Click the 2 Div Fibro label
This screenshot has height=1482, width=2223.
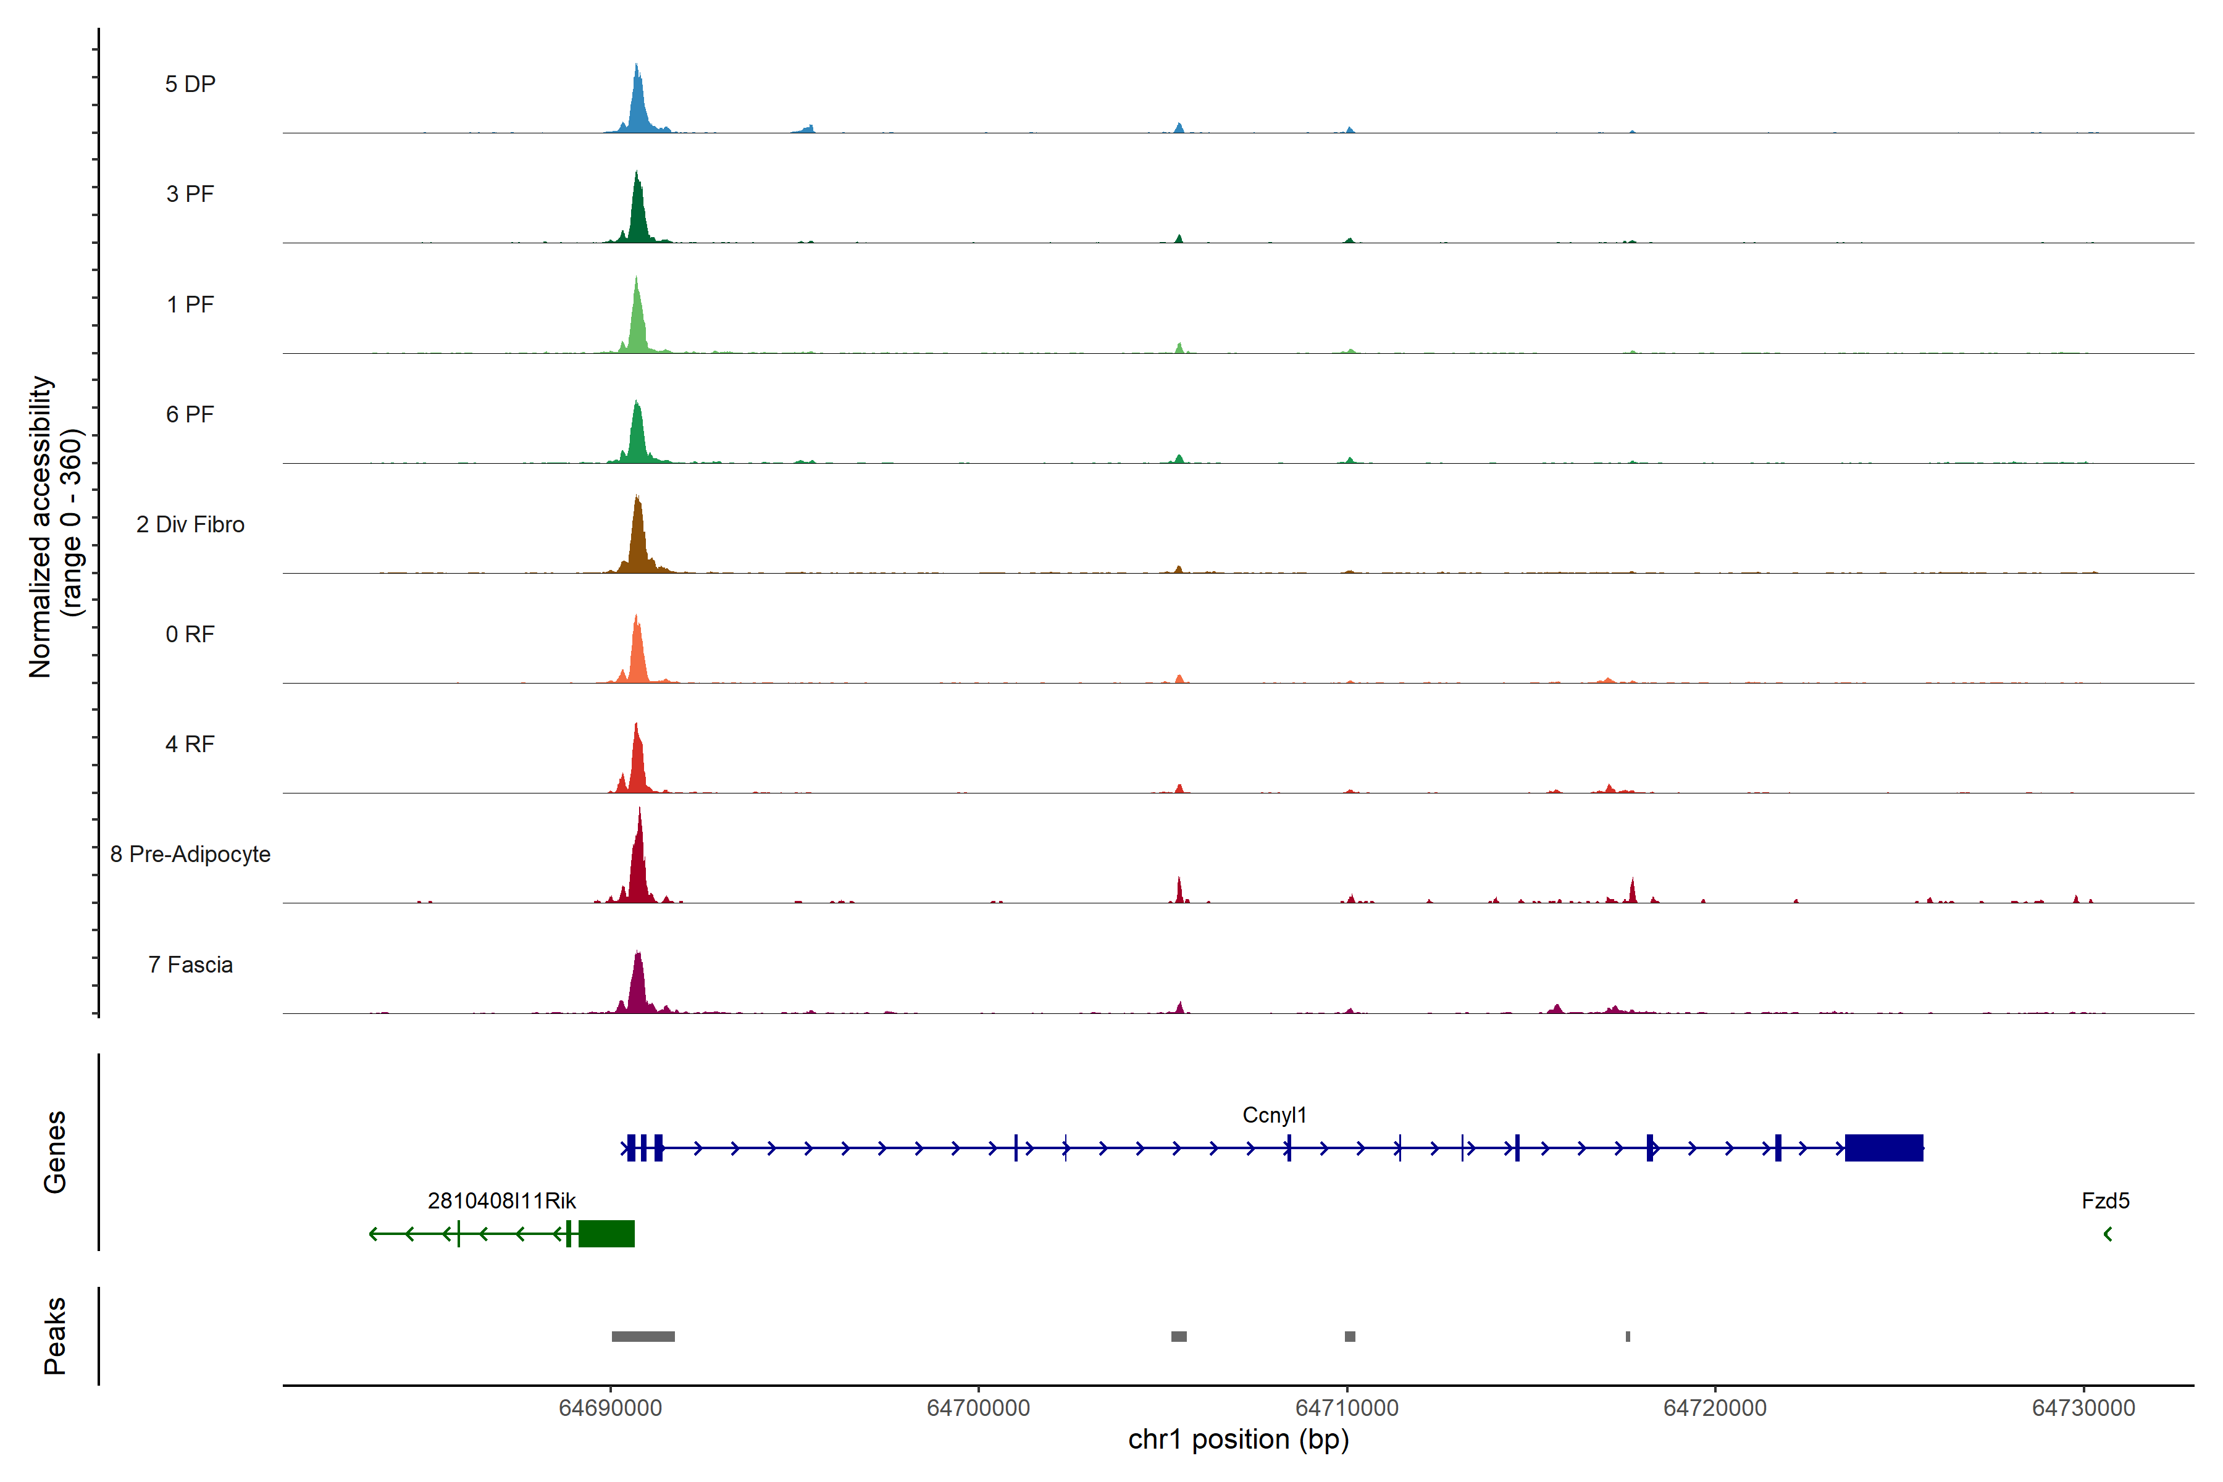[x=190, y=524]
